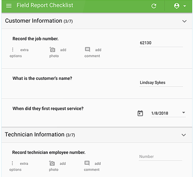Open the hamburger navigation menu
The width and height of the screenshot is (194, 177).
(9, 6)
